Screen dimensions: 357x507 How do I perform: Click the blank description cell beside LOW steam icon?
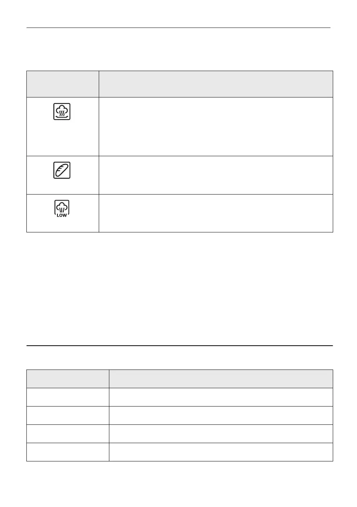coord(215,213)
